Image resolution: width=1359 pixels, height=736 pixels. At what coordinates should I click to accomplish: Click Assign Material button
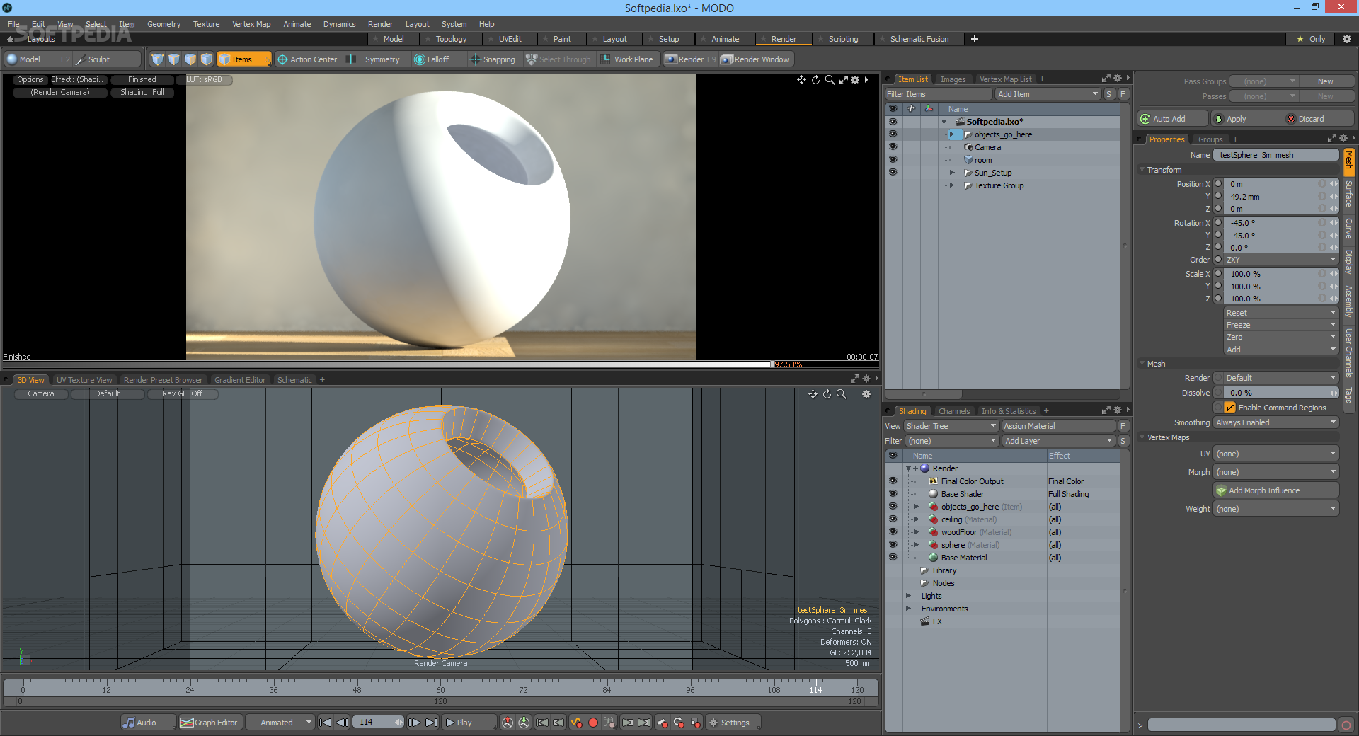[1058, 426]
